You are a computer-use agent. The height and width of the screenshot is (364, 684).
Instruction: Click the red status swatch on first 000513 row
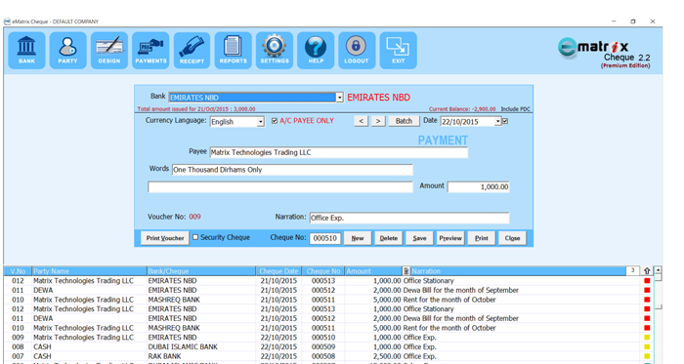click(x=647, y=281)
